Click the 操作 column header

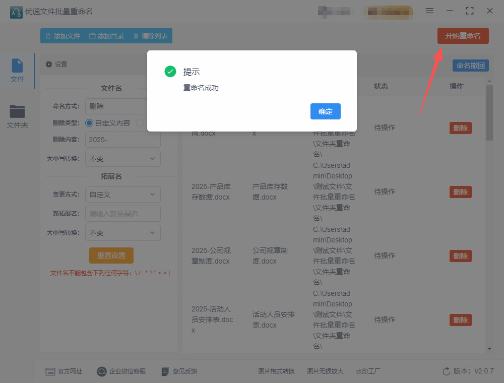pyautogui.click(x=457, y=86)
